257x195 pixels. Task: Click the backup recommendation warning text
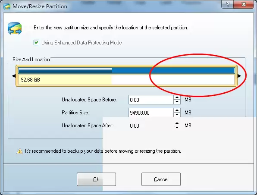pyautogui.click(x=103, y=151)
